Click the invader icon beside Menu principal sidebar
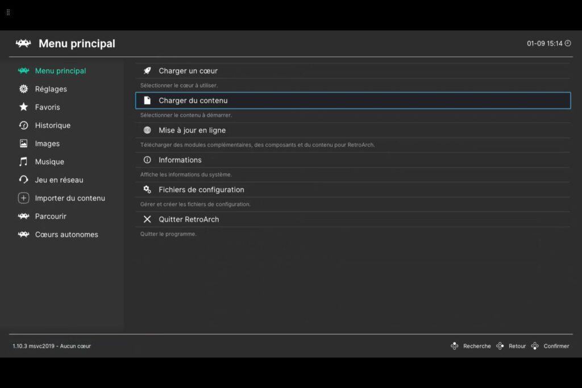Screen dimensions: 582x388 23,70
